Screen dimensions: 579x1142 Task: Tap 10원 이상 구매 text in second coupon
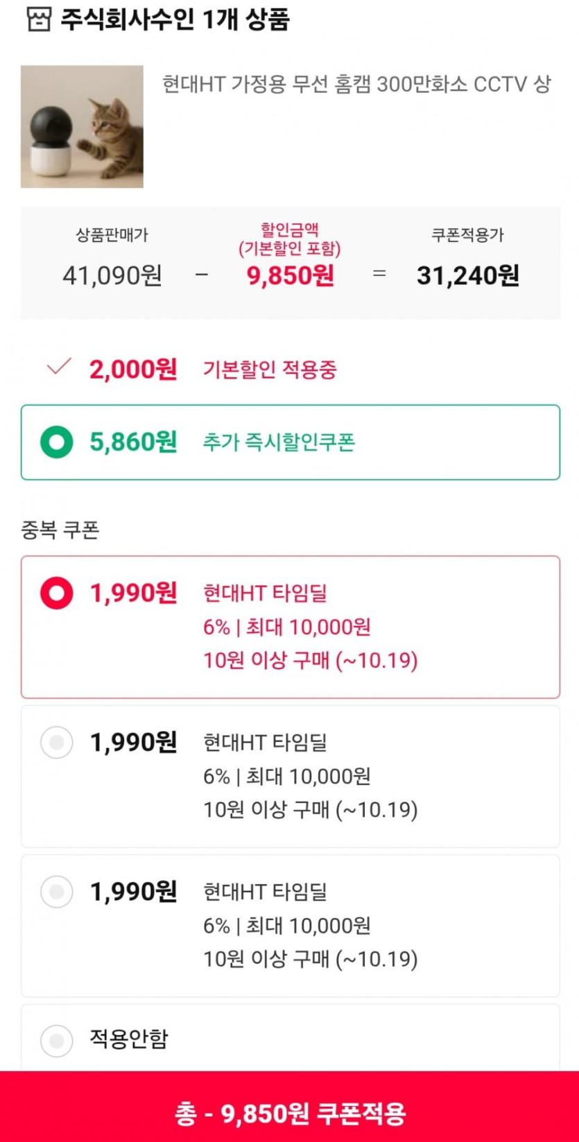click(x=310, y=809)
